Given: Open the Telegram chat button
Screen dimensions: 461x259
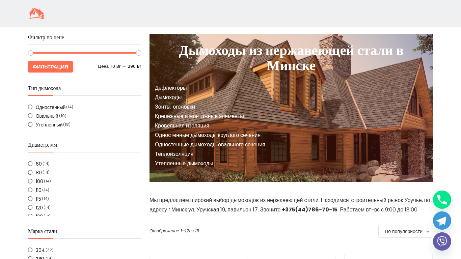Looking at the screenshot, I should (442, 221).
